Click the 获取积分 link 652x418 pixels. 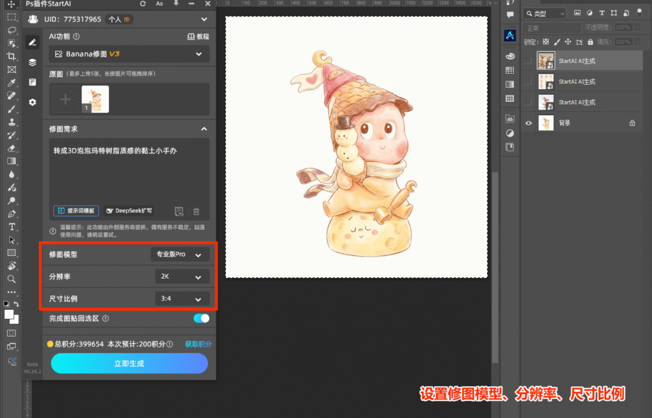[x=198, y=344]
